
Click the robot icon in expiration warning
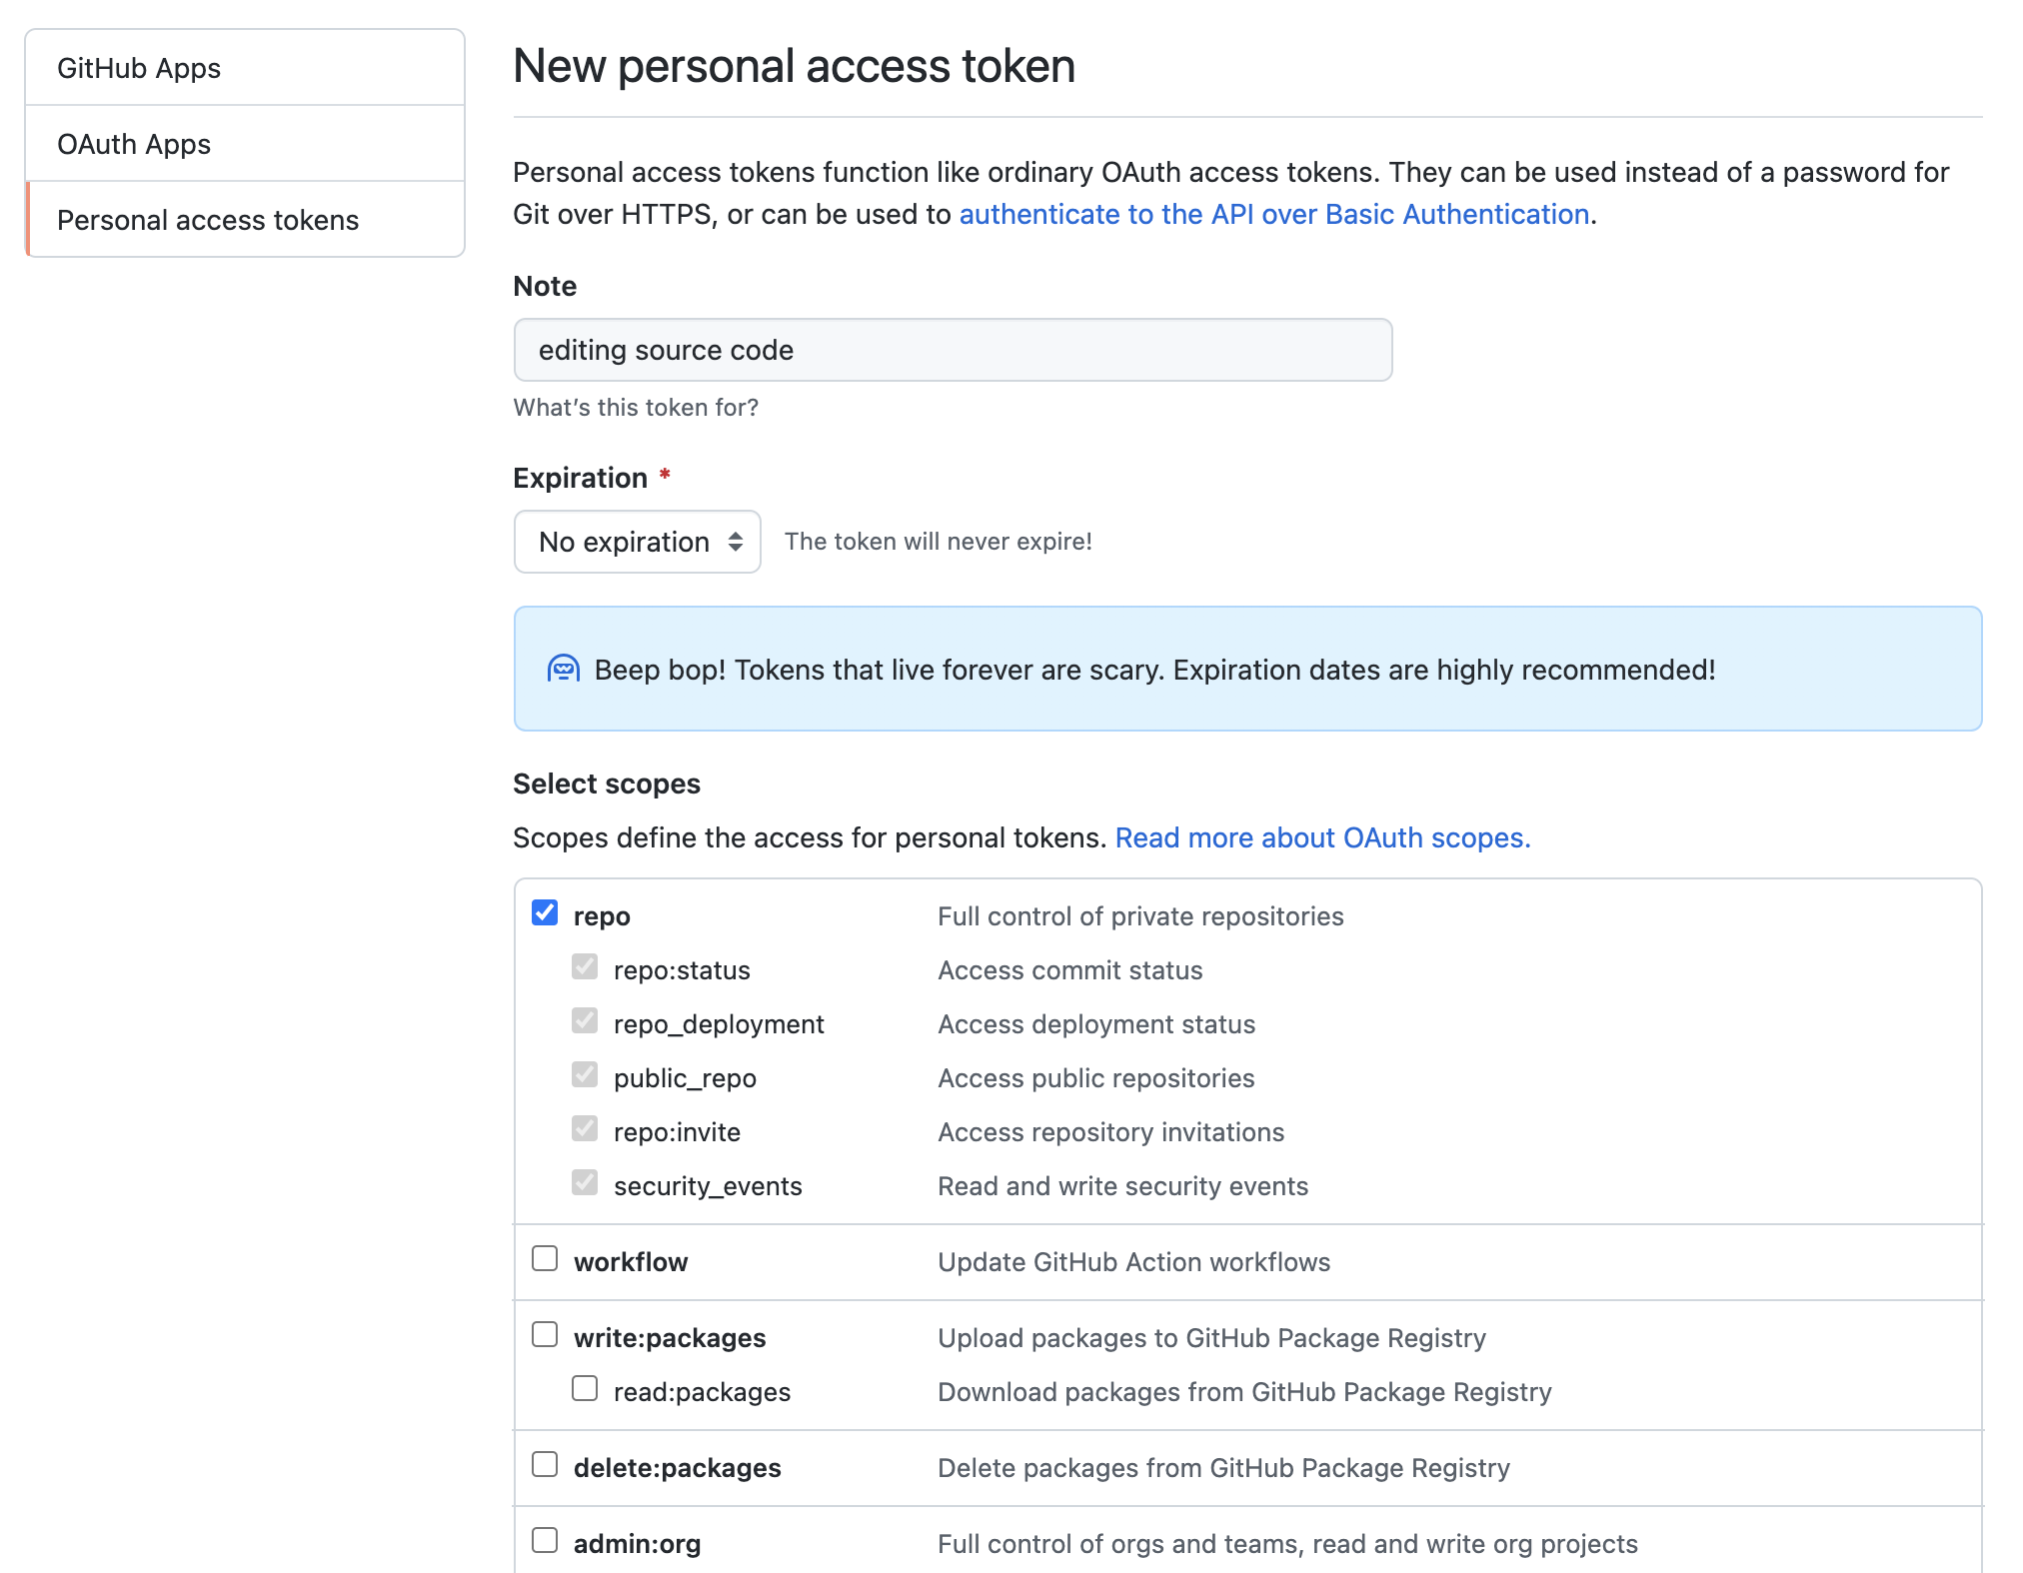[563, 669]
